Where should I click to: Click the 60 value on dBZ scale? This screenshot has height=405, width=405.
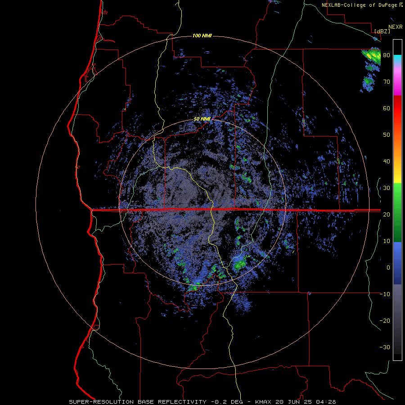point(387,108)
